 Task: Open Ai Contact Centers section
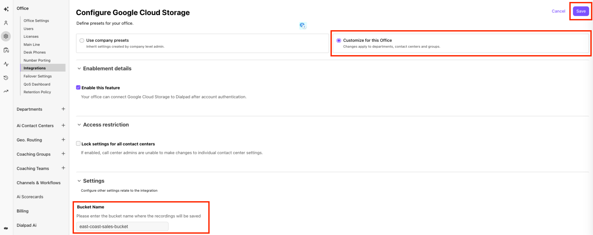(x=35, y=126)
